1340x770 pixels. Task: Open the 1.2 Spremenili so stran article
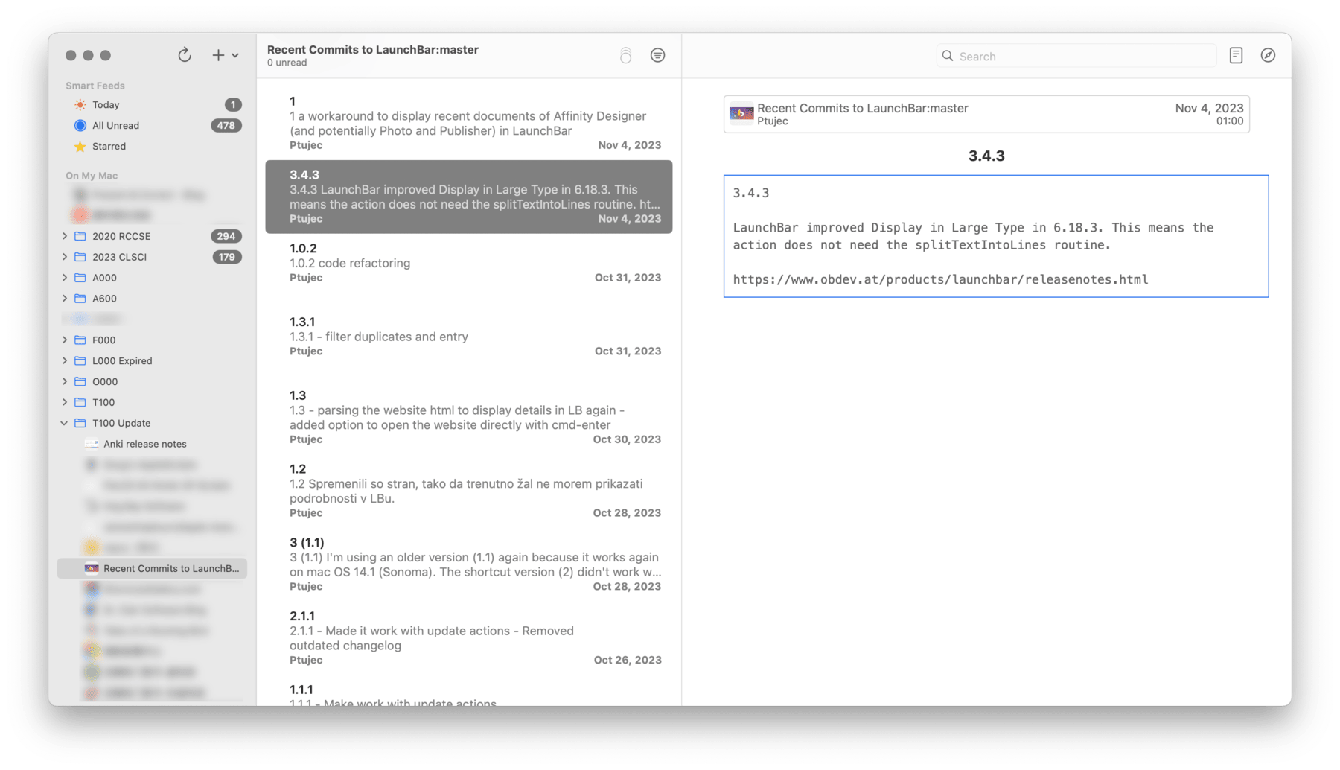coord(469,491)
